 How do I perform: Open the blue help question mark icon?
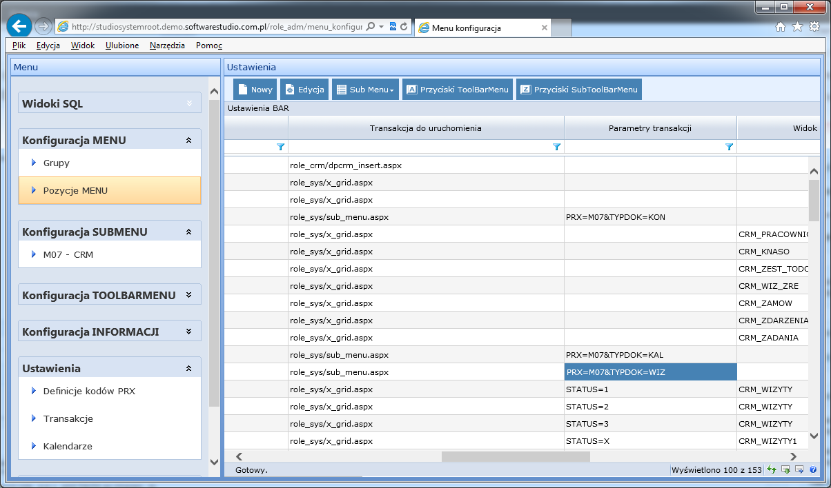(x=813, y=470)
